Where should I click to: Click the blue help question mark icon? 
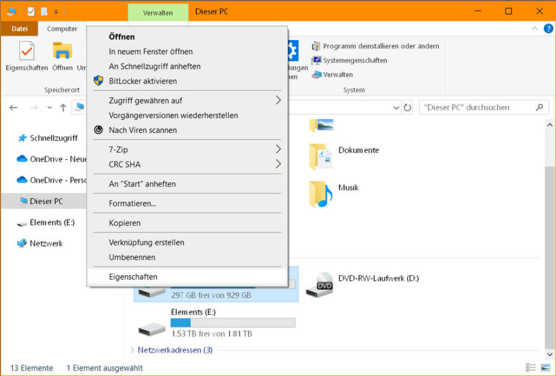click(x=548, y=29)
